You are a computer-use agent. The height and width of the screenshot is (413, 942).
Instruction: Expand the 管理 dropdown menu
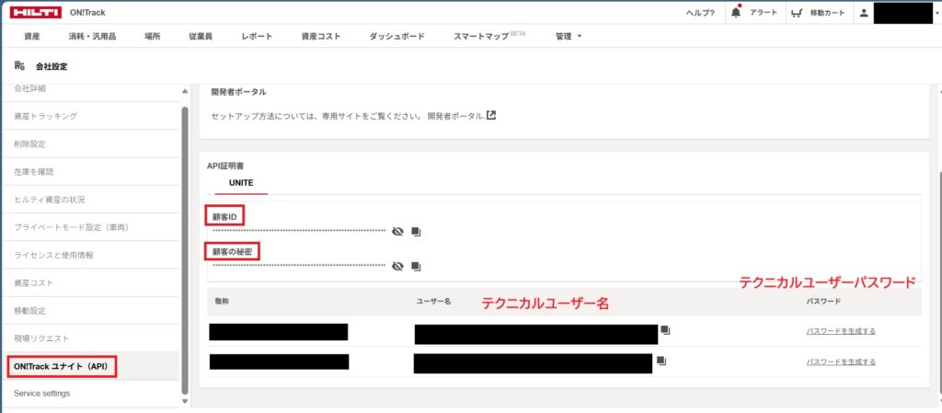569,36
